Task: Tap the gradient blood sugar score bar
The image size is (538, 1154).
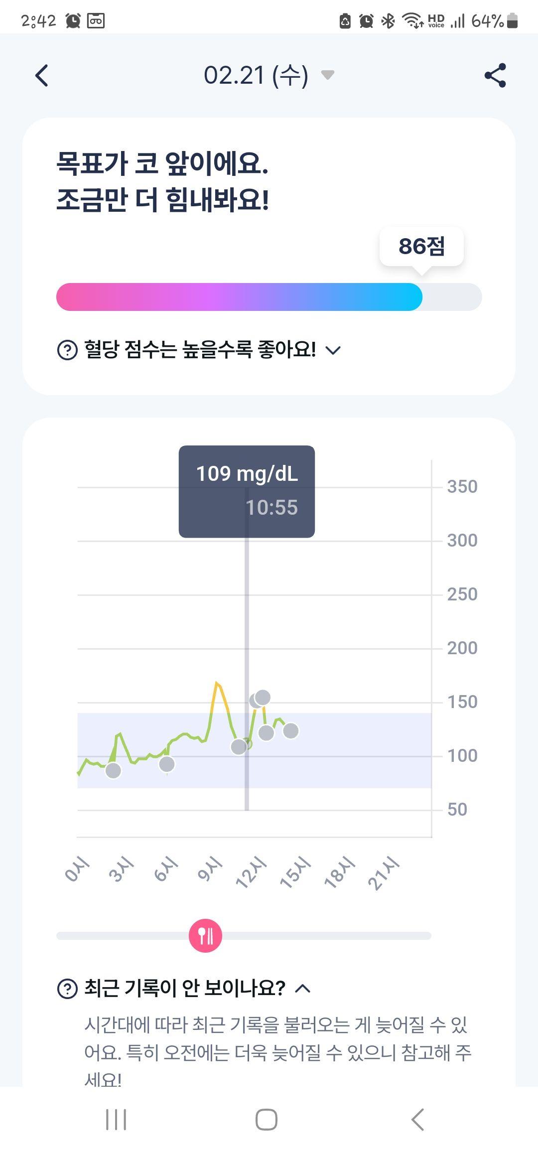Action: pyautogui.click(x=269, y=297)
